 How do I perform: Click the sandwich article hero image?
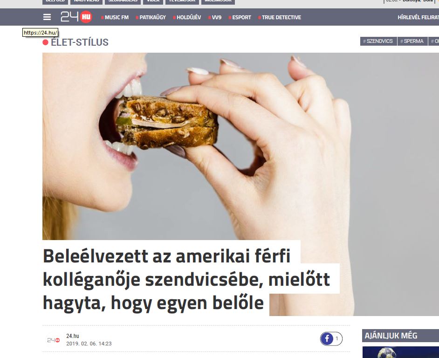(x=241, y=145)
